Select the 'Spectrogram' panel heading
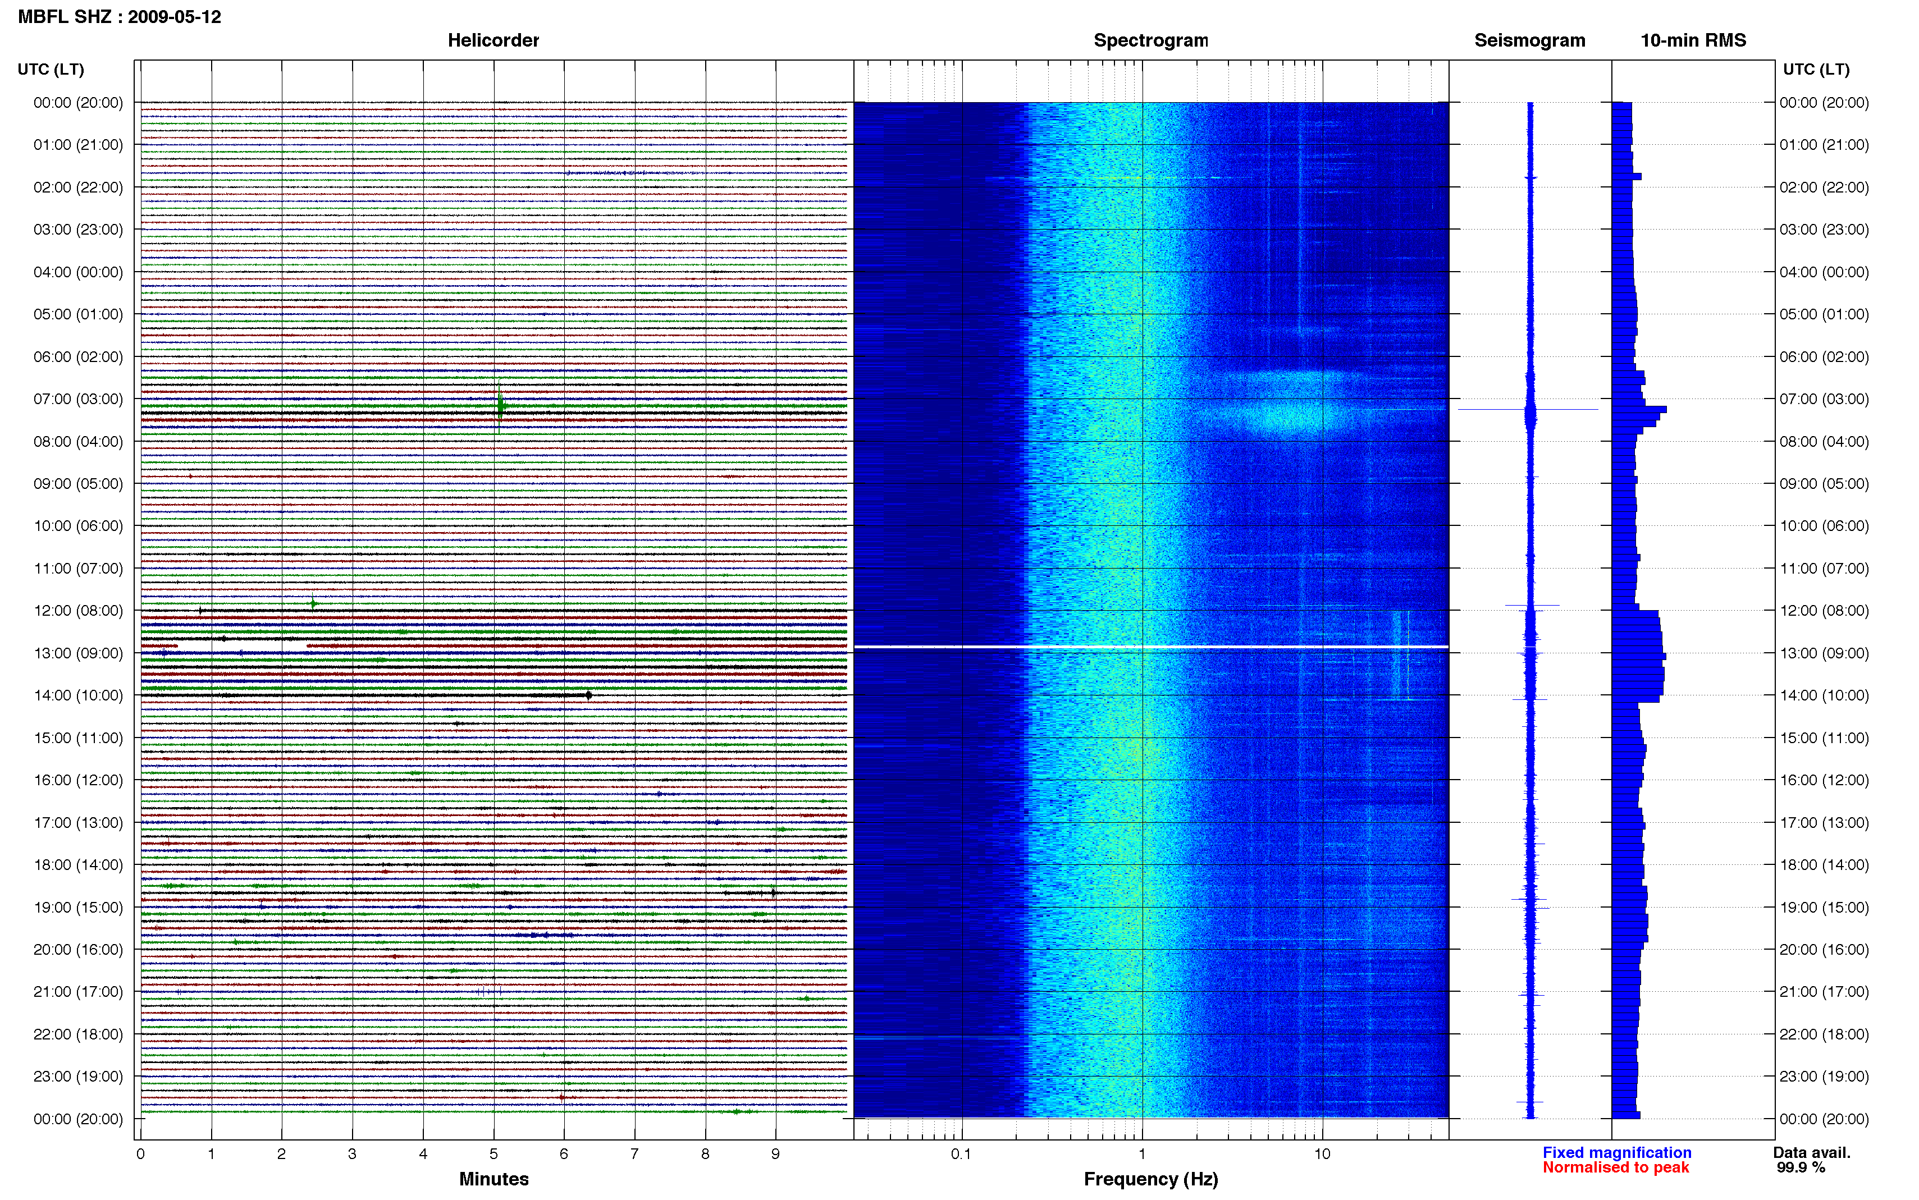1919x1200 pixels. pos(1151,40)
